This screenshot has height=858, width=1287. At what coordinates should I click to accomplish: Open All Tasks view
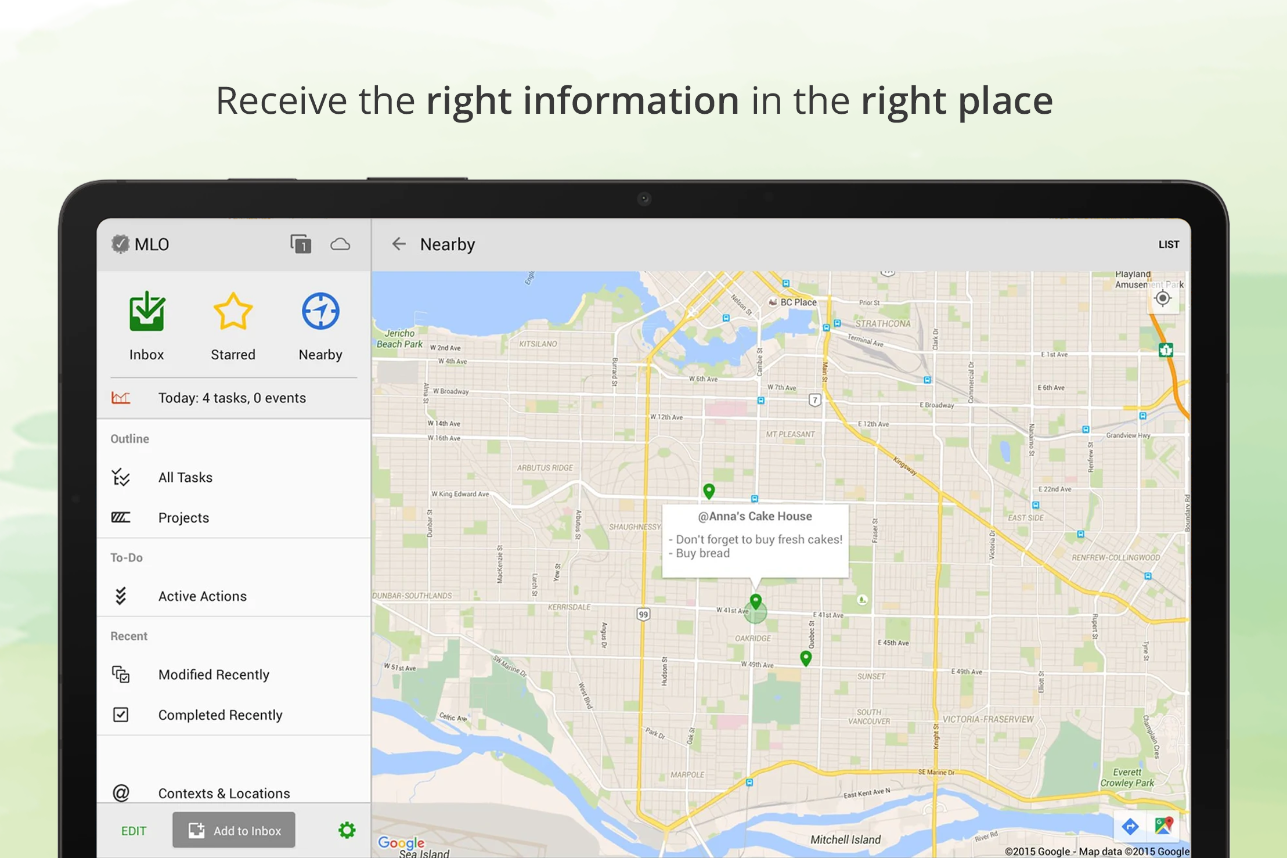(x=185, y=477)
